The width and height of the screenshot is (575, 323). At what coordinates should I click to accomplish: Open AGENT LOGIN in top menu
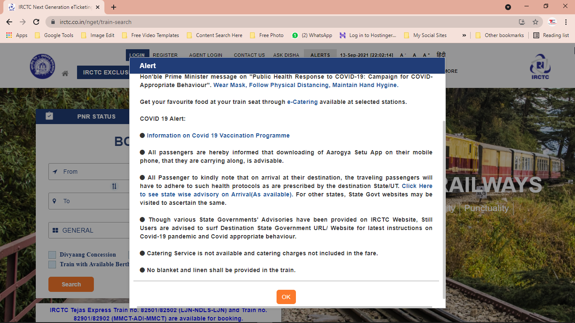click(205, 55)
